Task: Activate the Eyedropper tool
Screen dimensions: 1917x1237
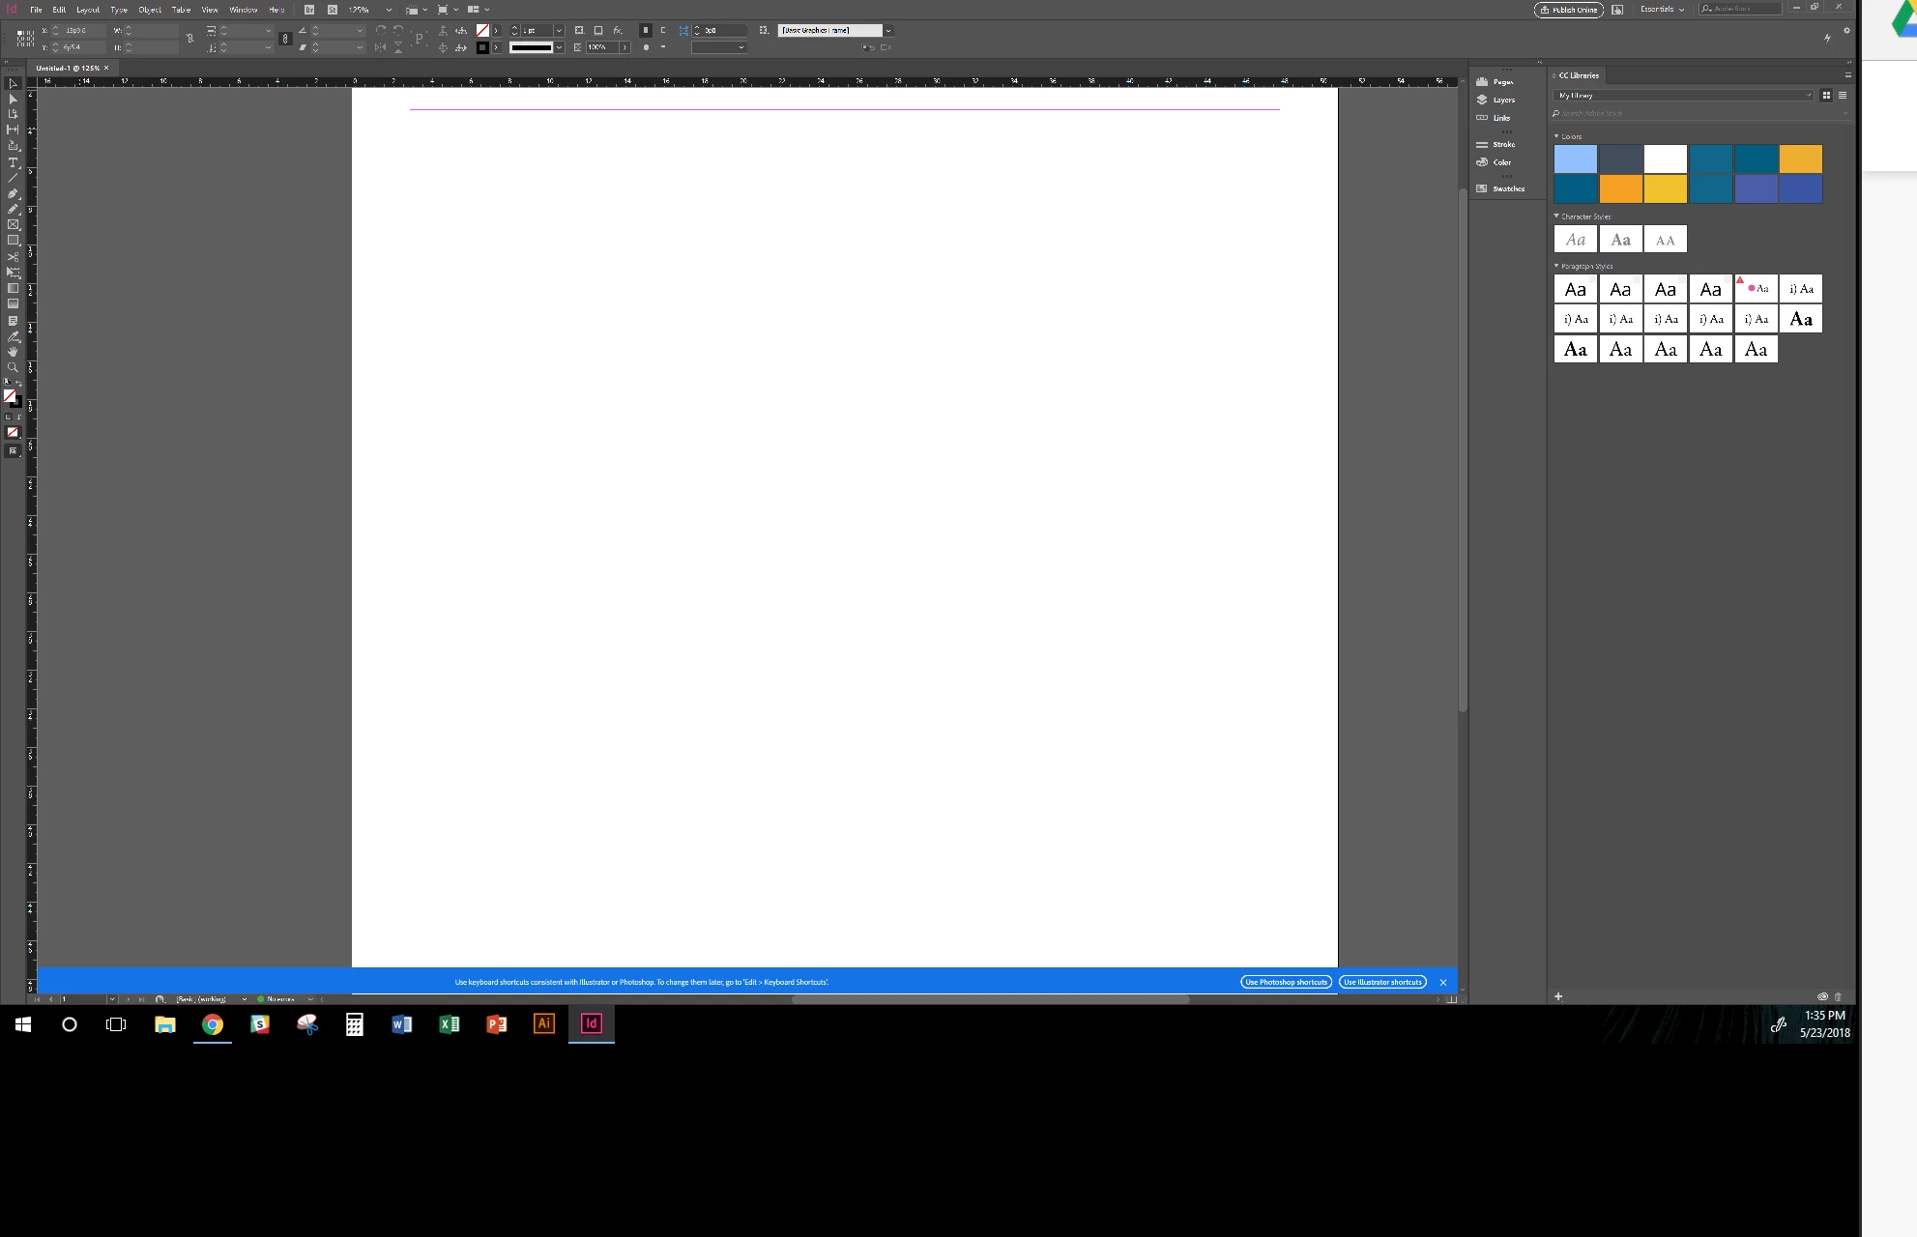Action: [13, 336]
